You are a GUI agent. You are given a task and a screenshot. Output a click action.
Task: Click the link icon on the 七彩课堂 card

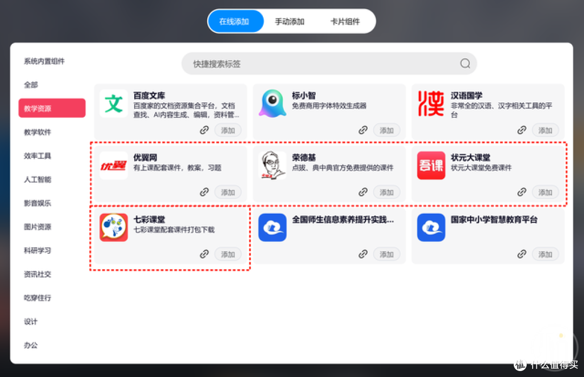pos(204,254)
